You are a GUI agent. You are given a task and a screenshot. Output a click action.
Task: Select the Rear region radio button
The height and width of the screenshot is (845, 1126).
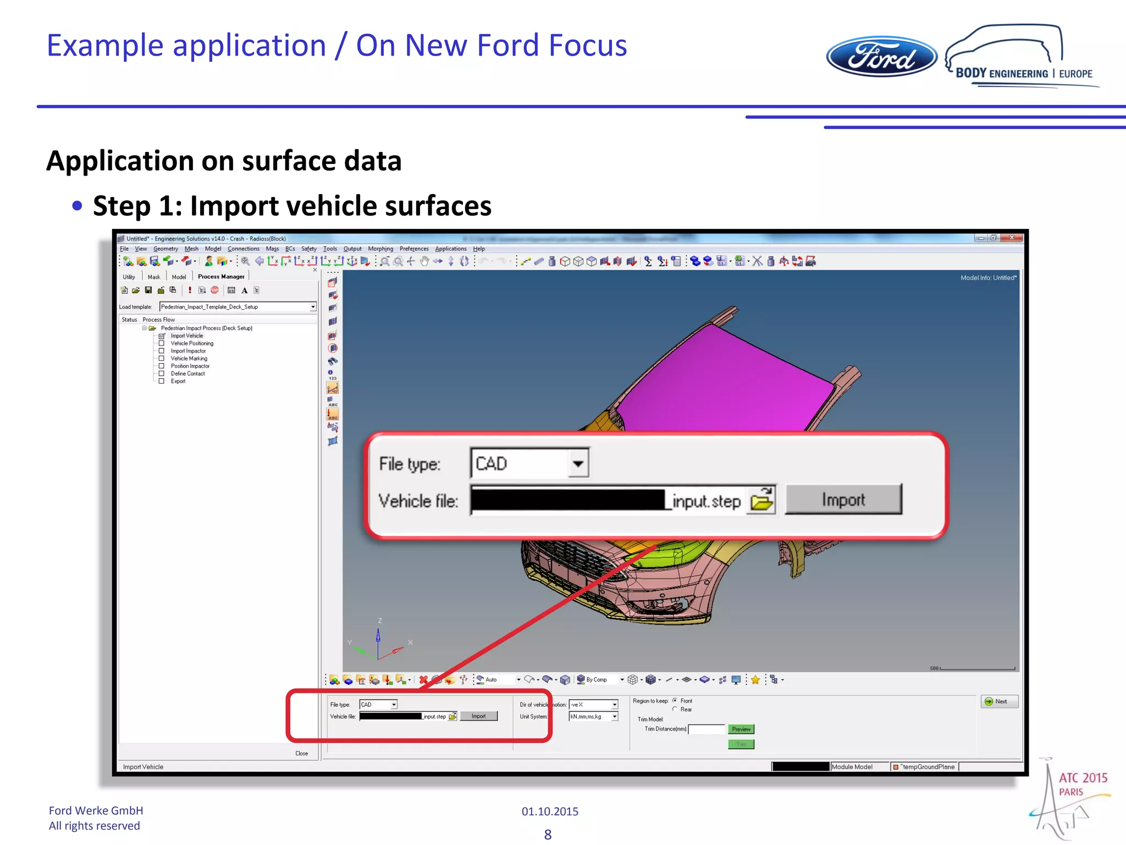coord(675,709)
